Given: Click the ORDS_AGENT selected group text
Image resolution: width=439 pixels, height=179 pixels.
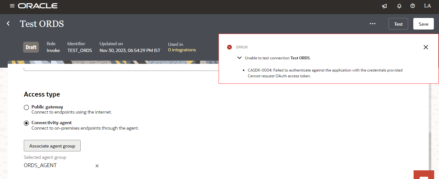Looking at the screenshot, I should pyautogui.click(x=40, y=166).
